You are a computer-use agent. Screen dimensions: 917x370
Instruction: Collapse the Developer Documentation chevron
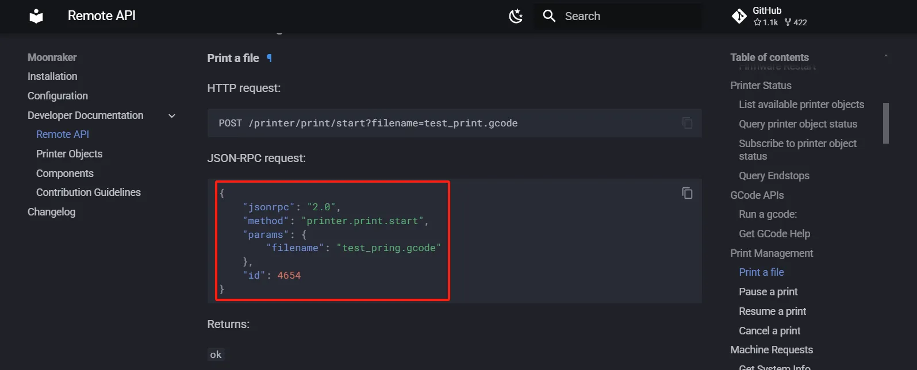click(171, 115)
